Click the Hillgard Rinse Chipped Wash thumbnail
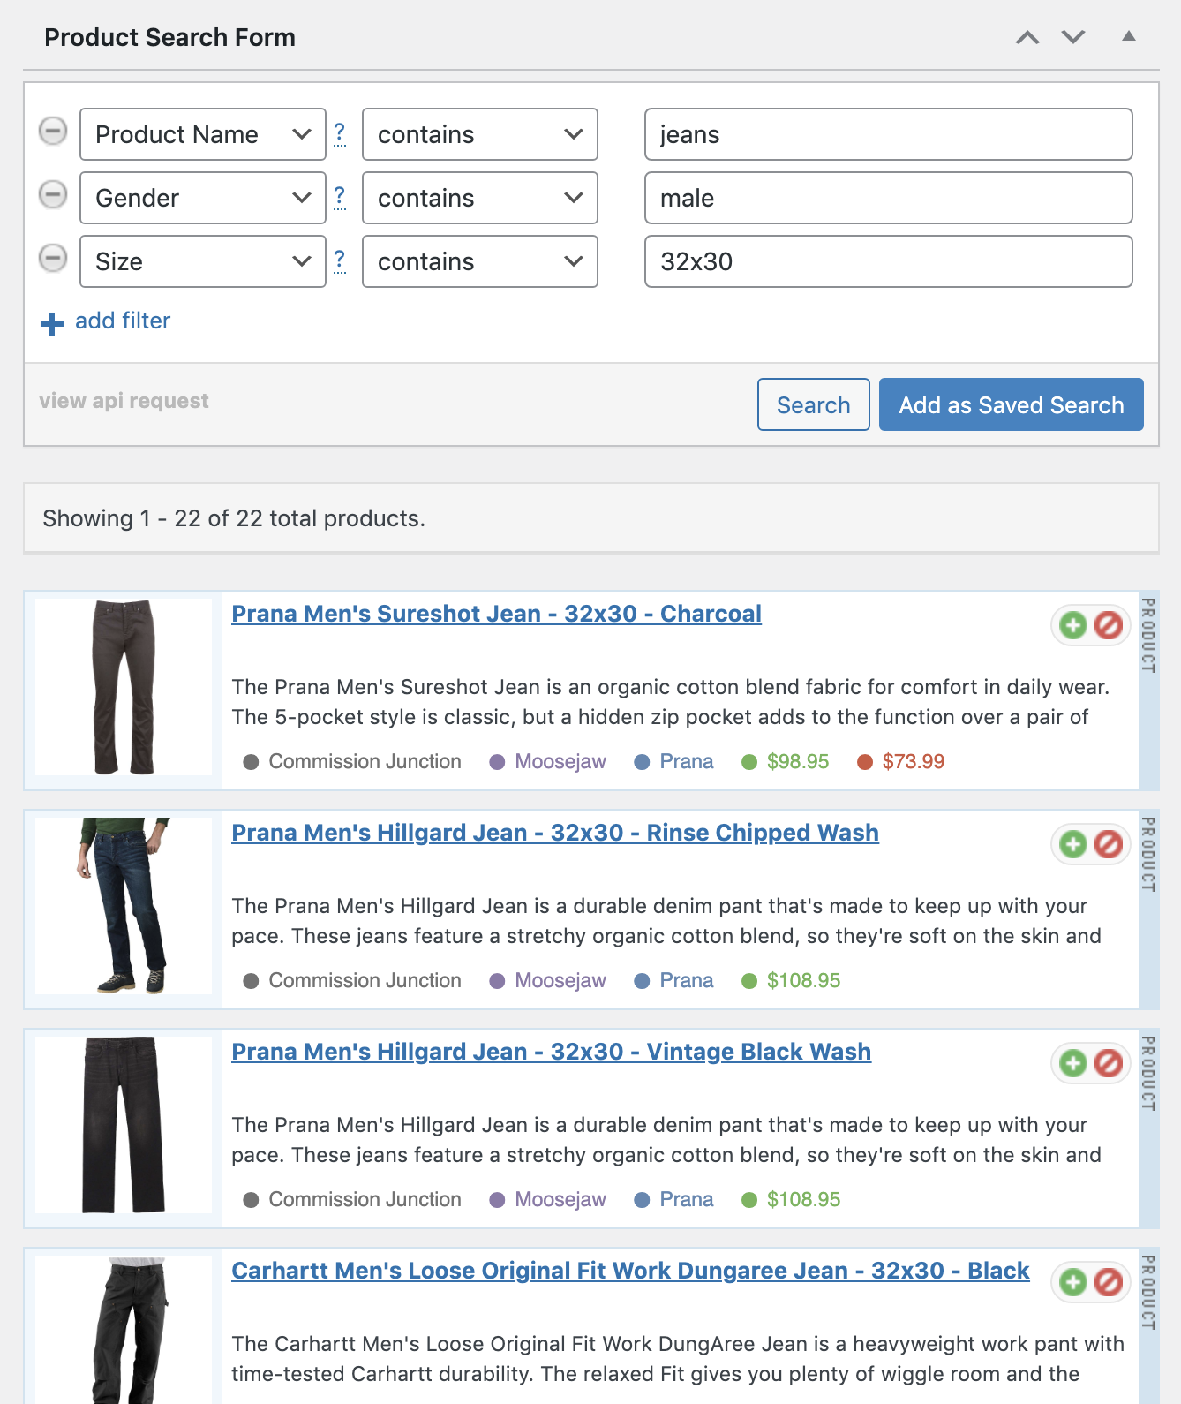The width and height of the screenshot is (1181, 1404). pyautogui.click(x=124, y=906)
